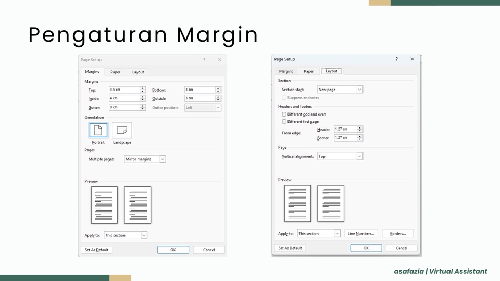This screenshot has height=281, width=500.
Task: Enable Different odd and even checkbox
Action: pyautogui.click(x=284, y=114)
